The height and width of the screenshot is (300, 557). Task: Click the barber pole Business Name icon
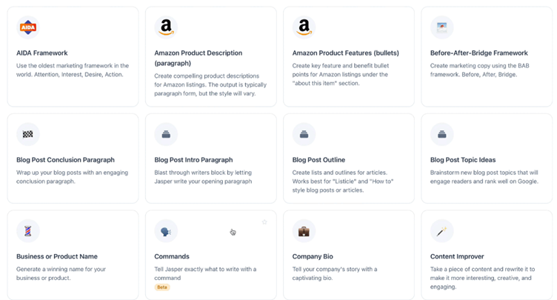28,231
